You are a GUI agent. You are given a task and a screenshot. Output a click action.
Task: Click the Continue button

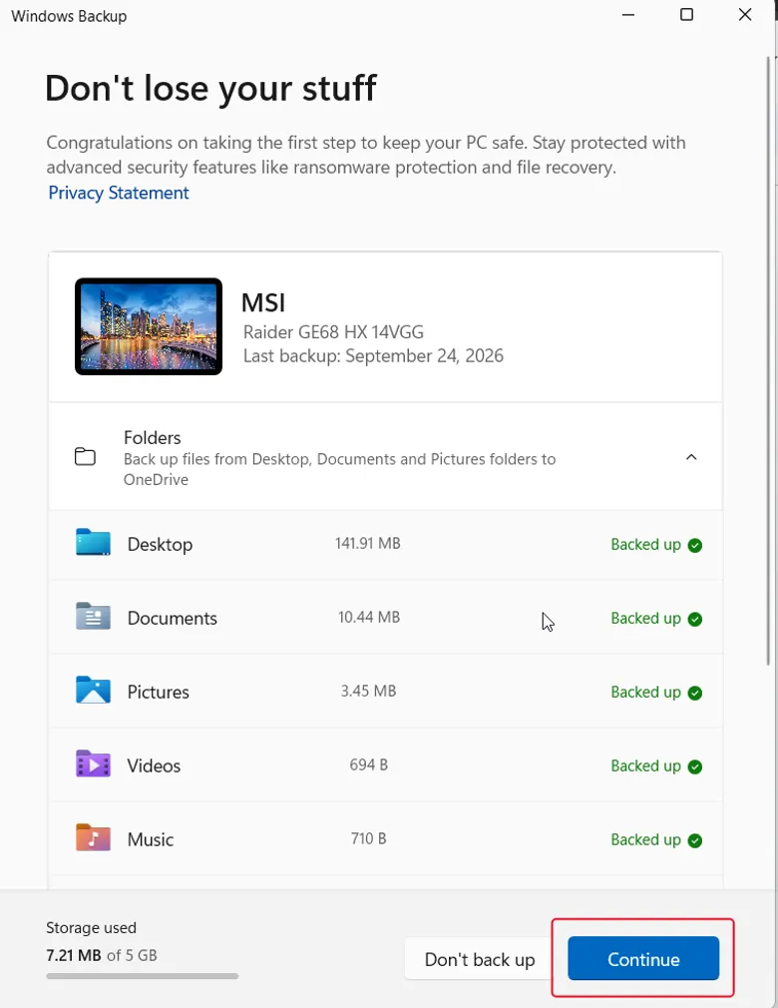coord(643,958)
